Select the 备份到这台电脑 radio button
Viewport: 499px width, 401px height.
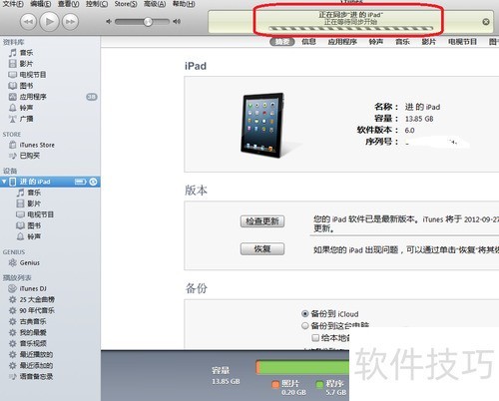(304, 325)
